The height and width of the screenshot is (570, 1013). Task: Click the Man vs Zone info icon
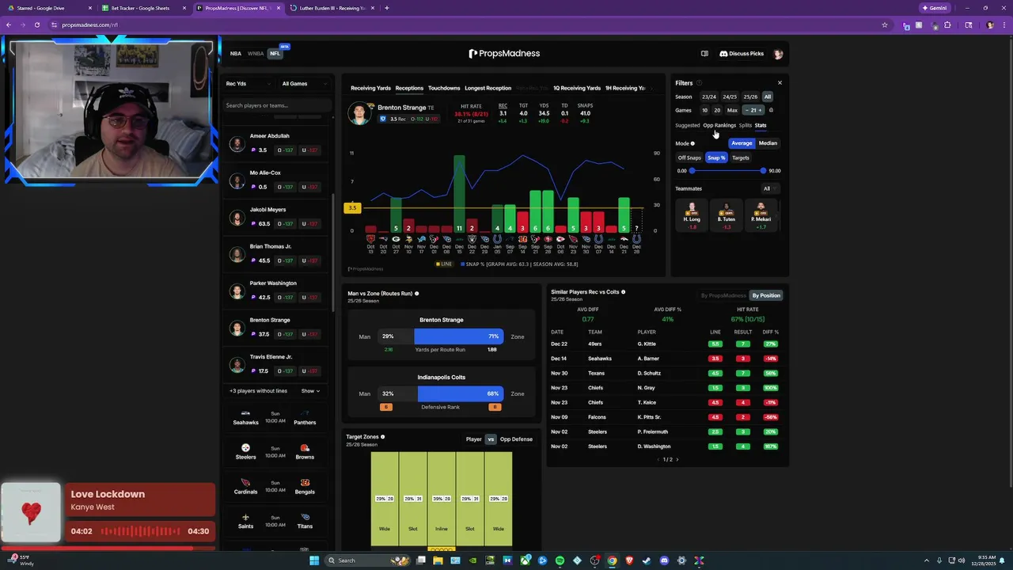[417, 294]
